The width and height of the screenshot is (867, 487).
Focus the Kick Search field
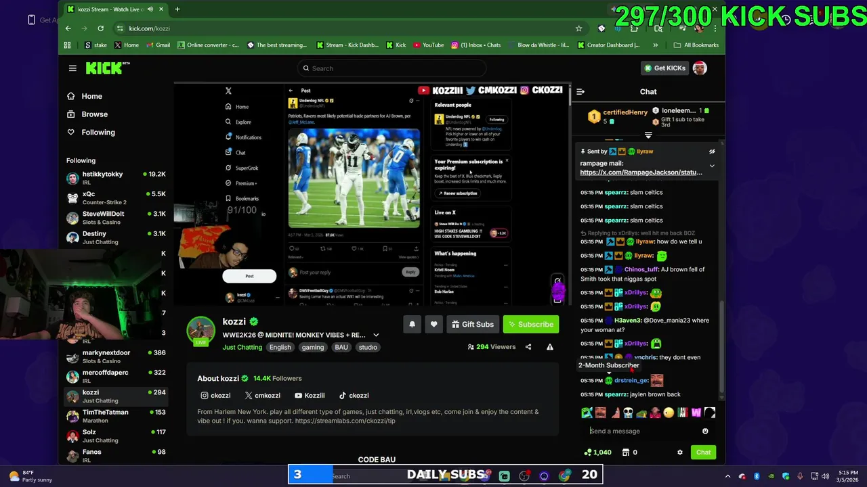(392, 68)
